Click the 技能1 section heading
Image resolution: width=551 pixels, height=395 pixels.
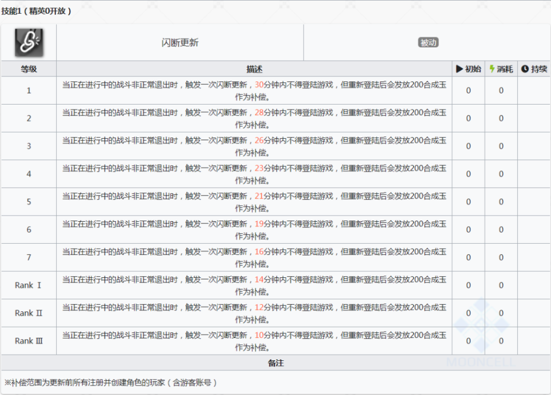(36, 11)
